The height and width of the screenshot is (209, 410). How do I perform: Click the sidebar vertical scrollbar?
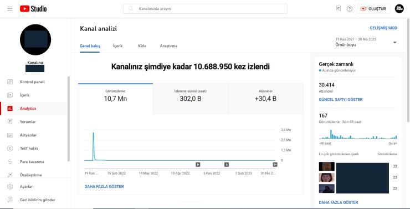point(69,119)
